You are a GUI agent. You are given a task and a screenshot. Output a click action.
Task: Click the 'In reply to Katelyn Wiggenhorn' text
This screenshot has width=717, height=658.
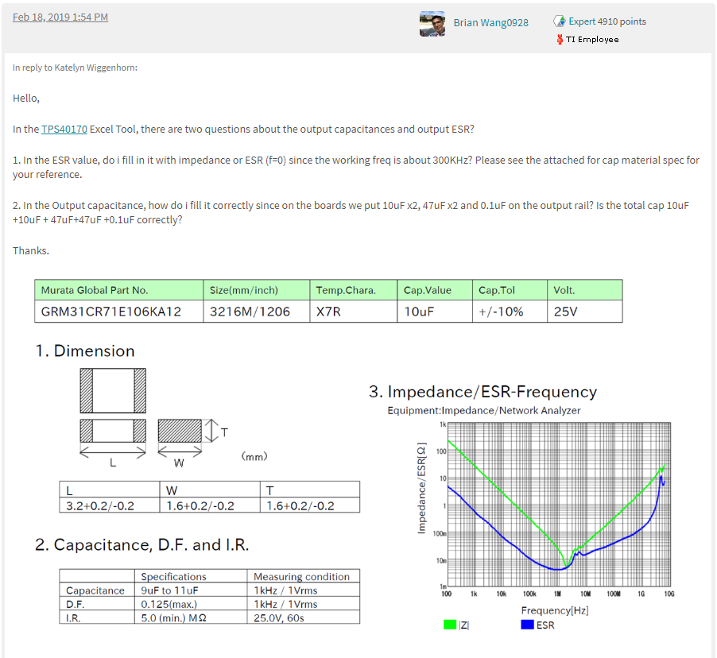point(75,68)
